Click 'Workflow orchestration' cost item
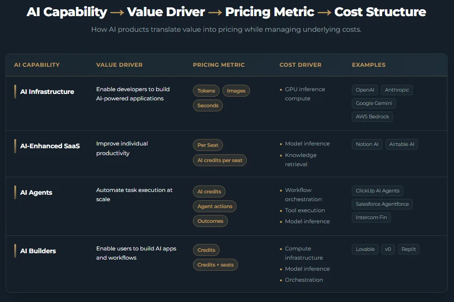Image resolution: width=454 pixels, height=302 pixels. [x=303, y=195]
